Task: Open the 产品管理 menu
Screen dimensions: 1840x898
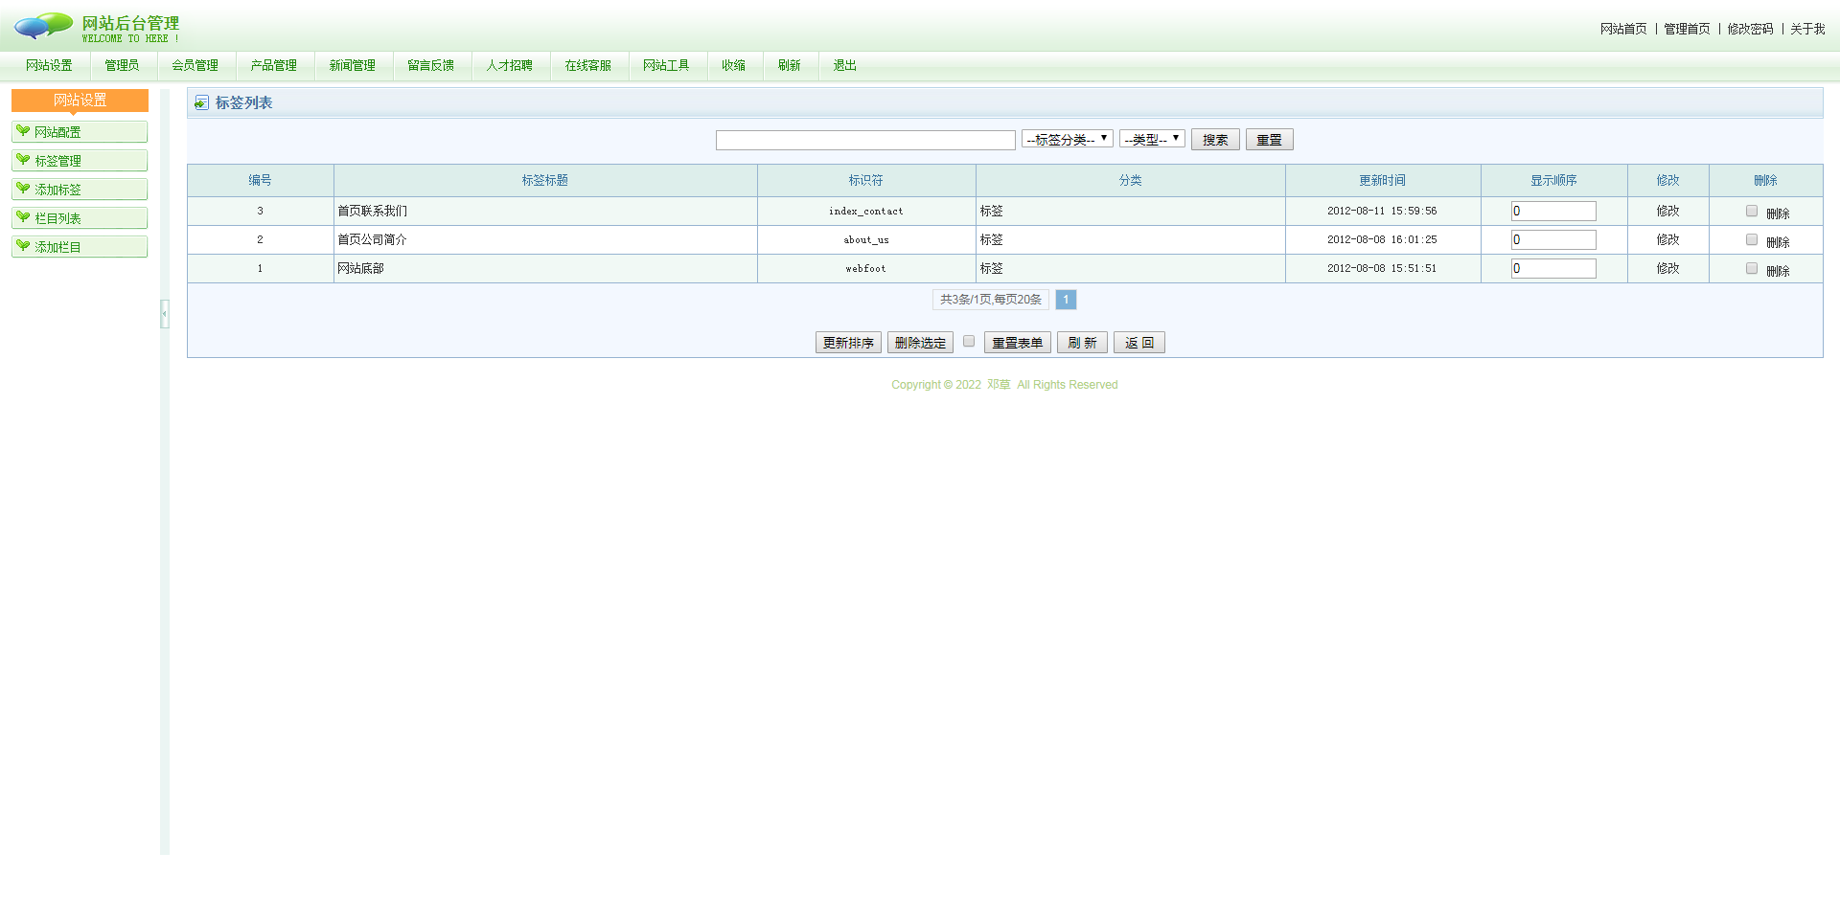Action: (274, 65)
